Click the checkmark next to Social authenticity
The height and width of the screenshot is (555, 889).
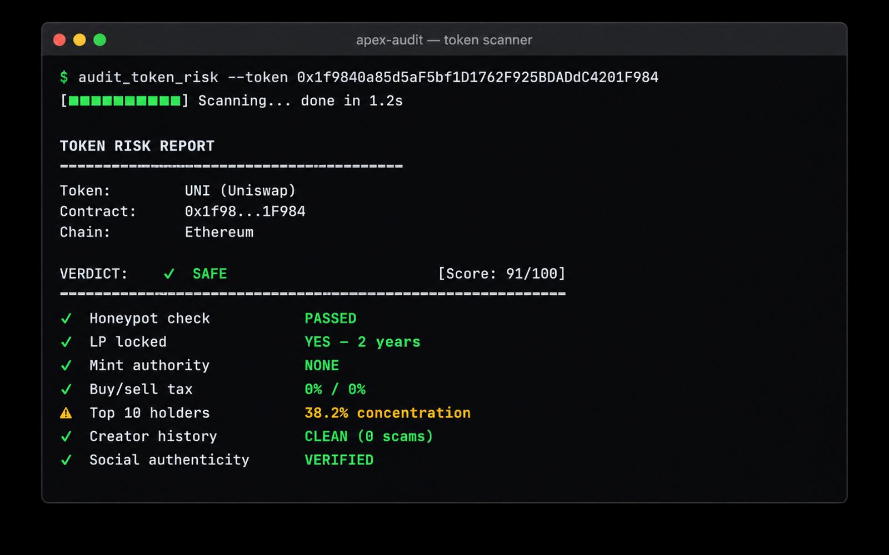66,460
